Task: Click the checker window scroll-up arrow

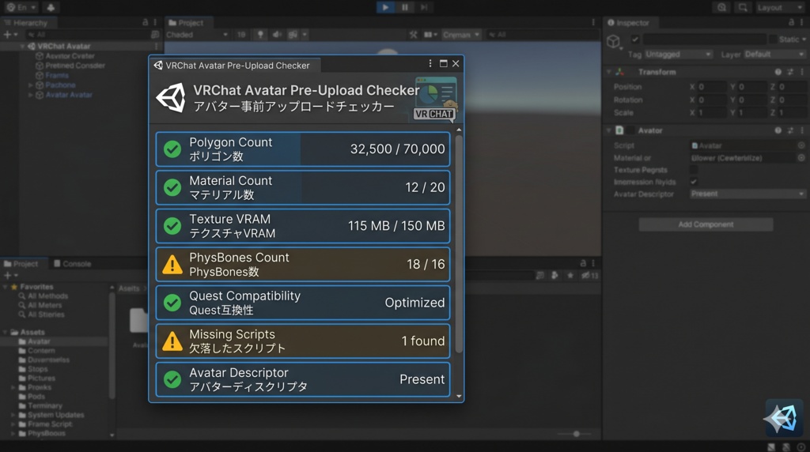Action: pos(459,130)
